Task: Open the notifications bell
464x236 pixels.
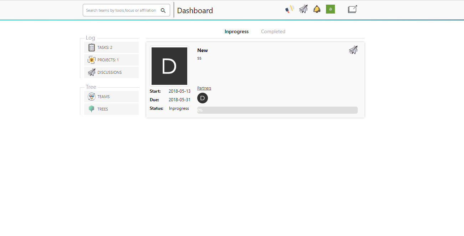Action: 317,9
